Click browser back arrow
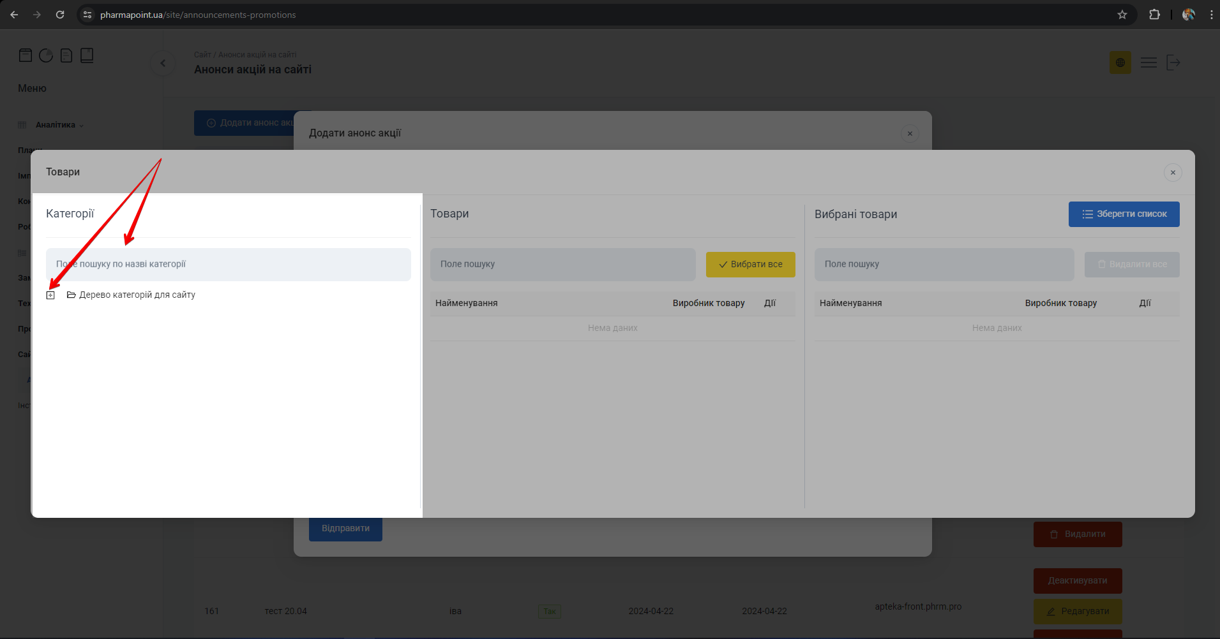The height and width of the screenshot is (639, 1220). click(x=14, y=15)
